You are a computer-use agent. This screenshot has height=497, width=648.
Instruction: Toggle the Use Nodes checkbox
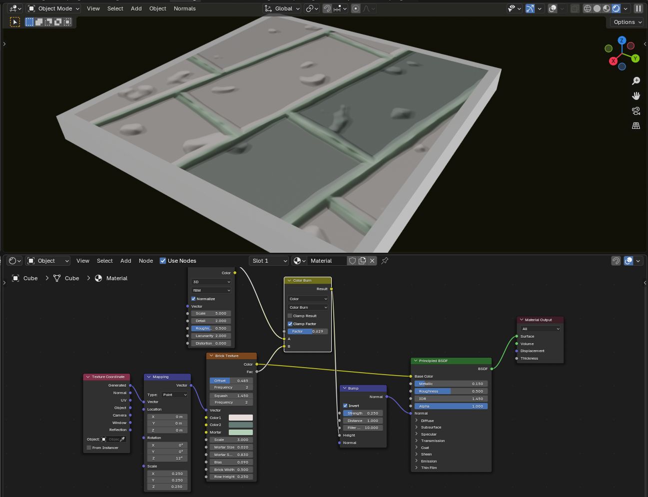click(x=163, y=261)
